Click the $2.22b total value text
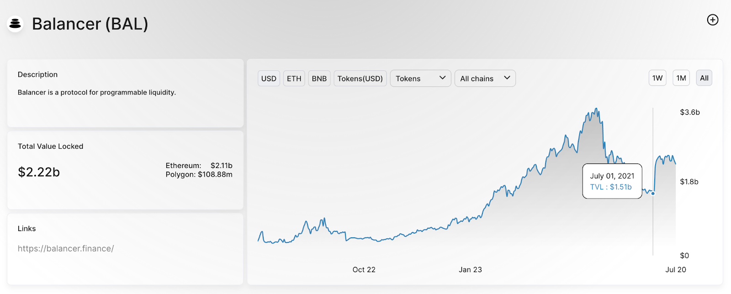This screenshot has height=294, width=731. (x=39, y=172)
